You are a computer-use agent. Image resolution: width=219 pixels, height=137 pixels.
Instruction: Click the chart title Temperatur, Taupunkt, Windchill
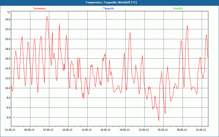[x=111, y=2]
